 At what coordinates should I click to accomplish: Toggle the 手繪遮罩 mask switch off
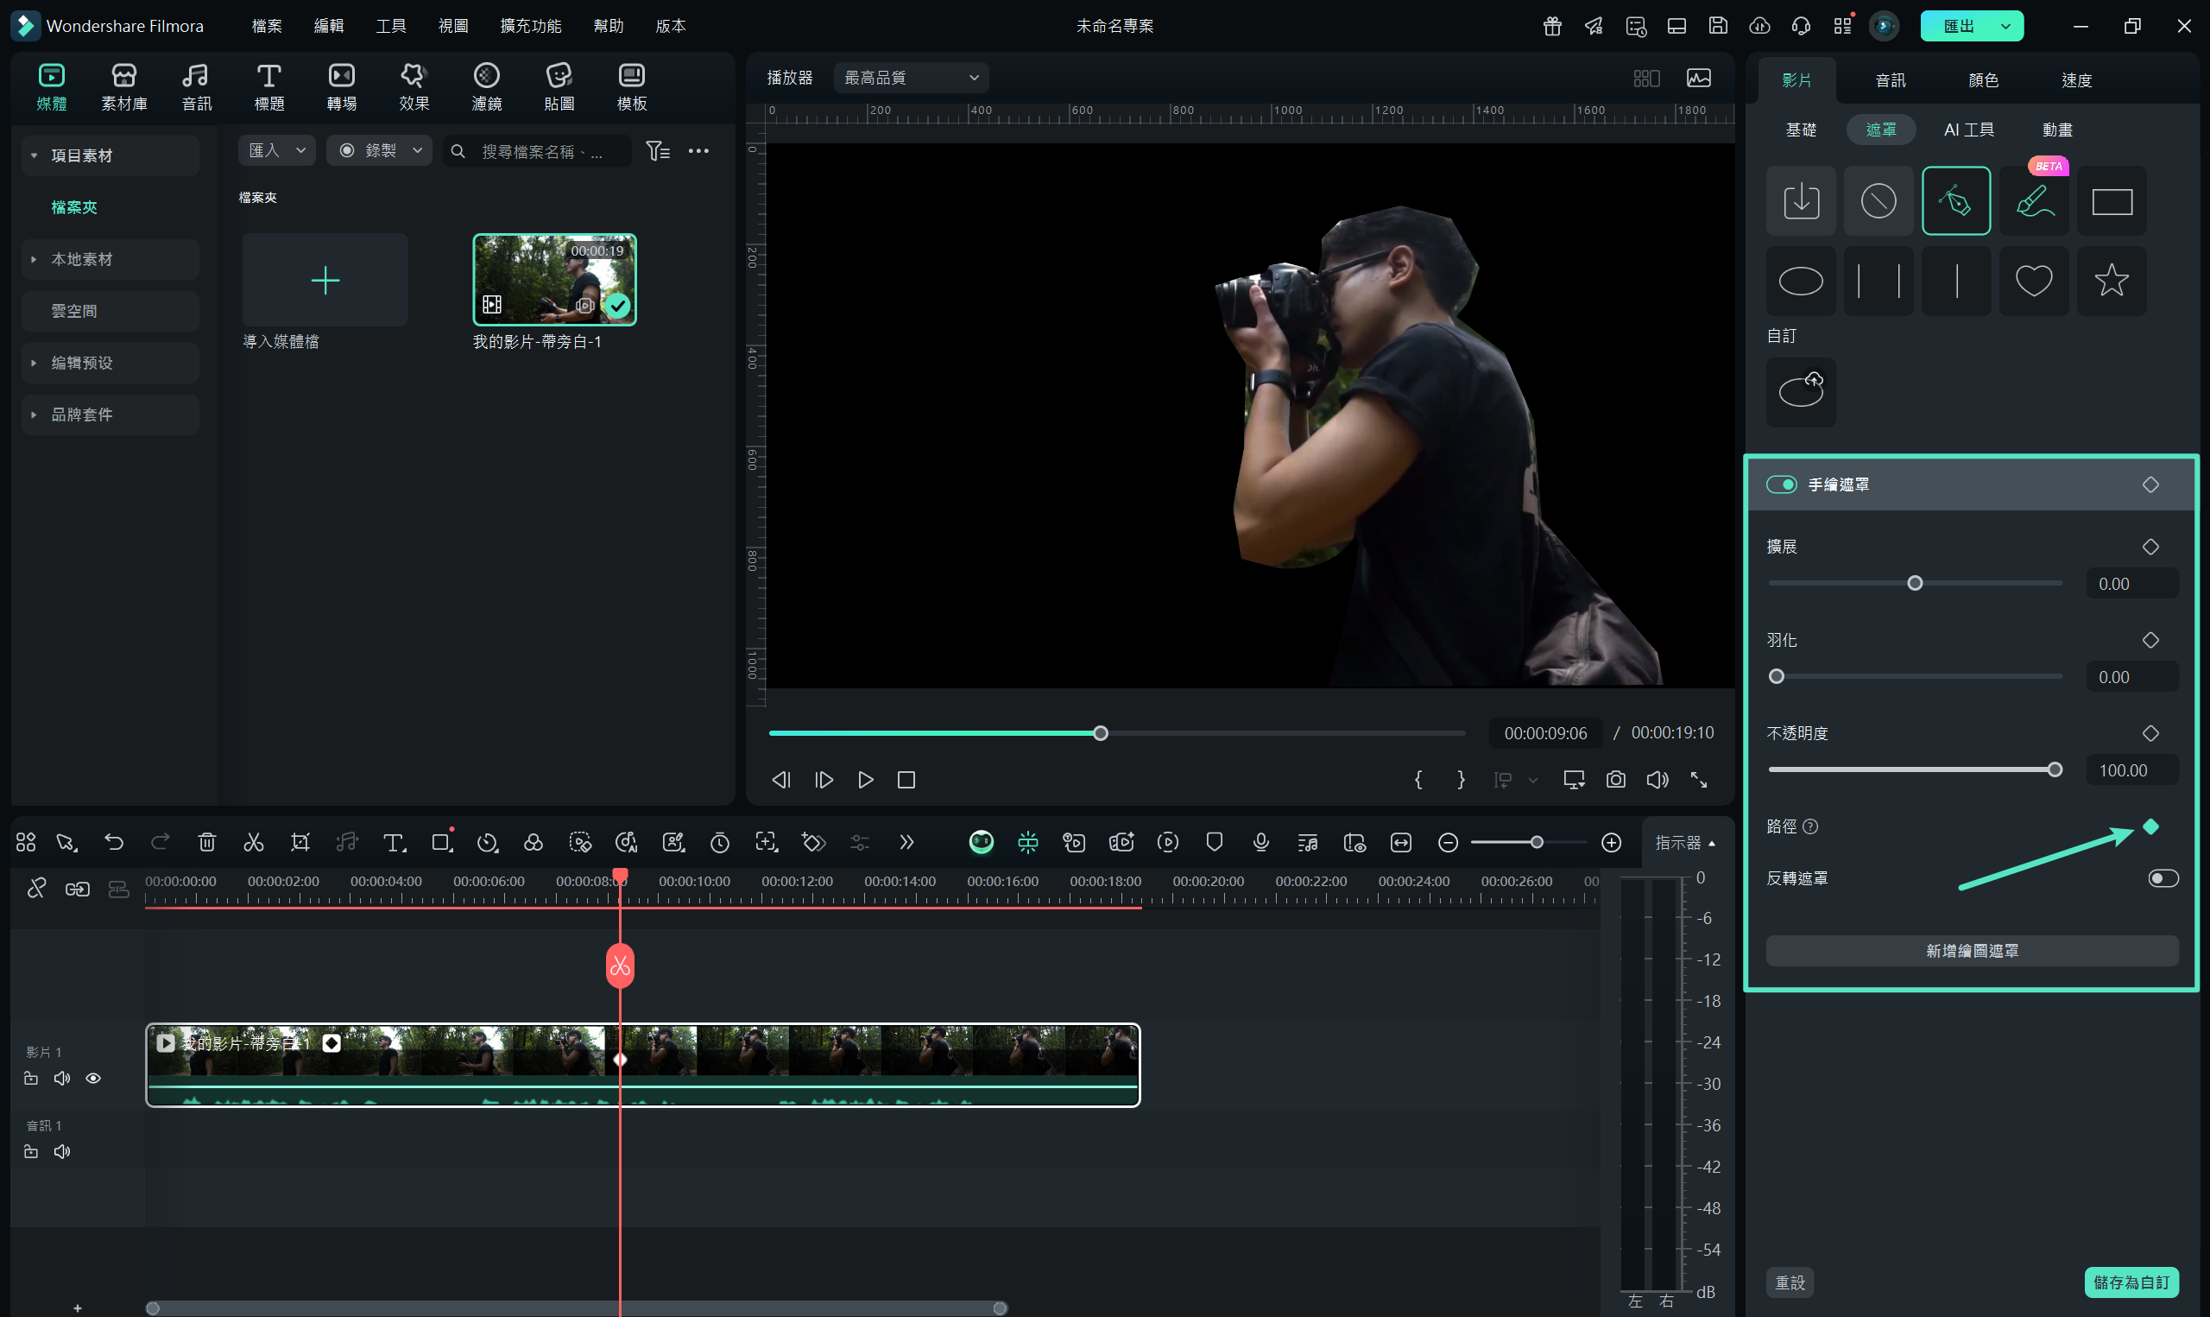pyautogui.click(x=1781, y=484)
